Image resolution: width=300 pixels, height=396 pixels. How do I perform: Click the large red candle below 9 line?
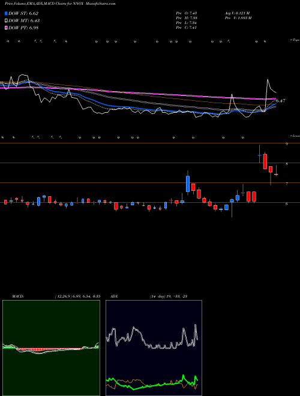[265, 161]
